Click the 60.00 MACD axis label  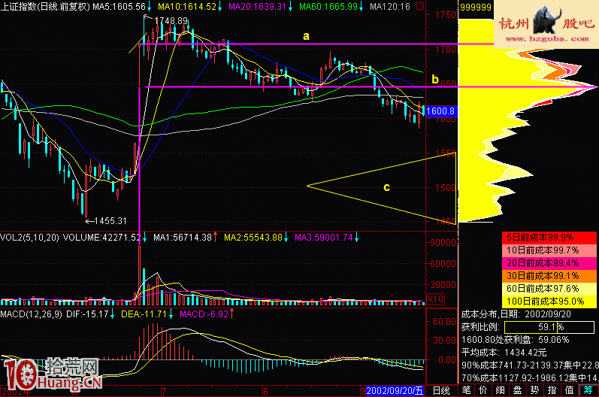pos(444,322)
